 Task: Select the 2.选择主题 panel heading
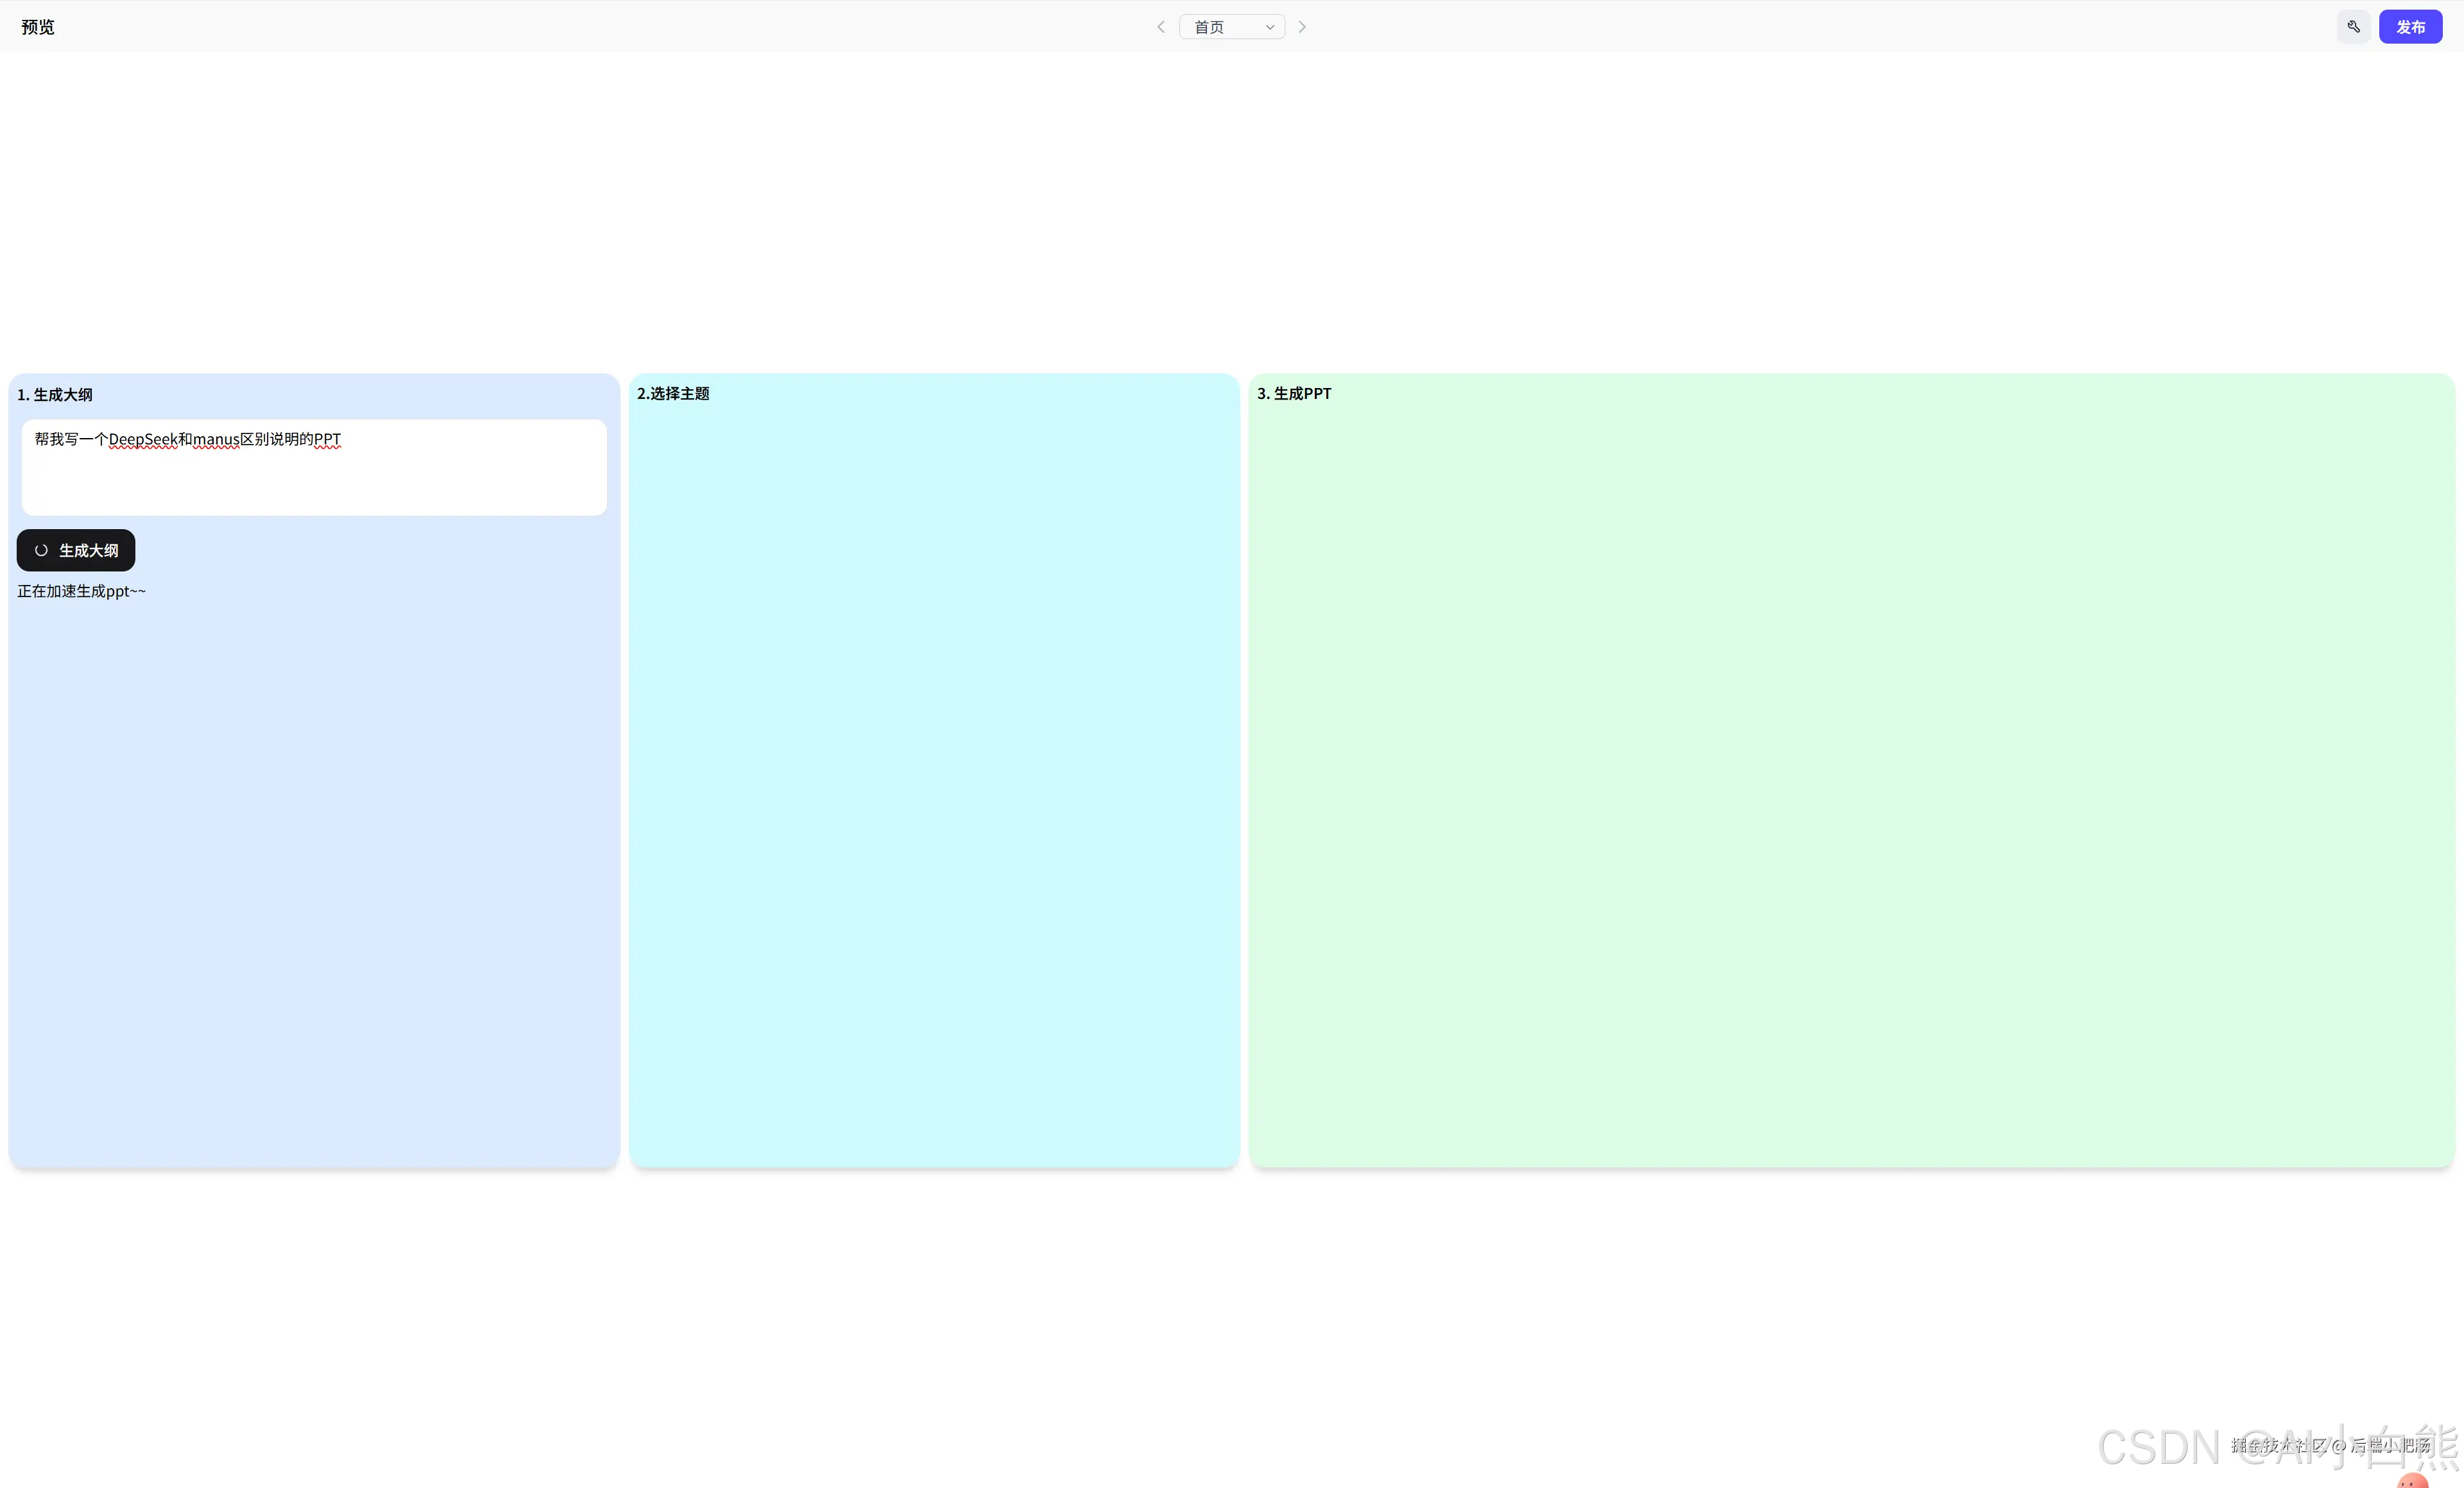(x=673, y=394)
